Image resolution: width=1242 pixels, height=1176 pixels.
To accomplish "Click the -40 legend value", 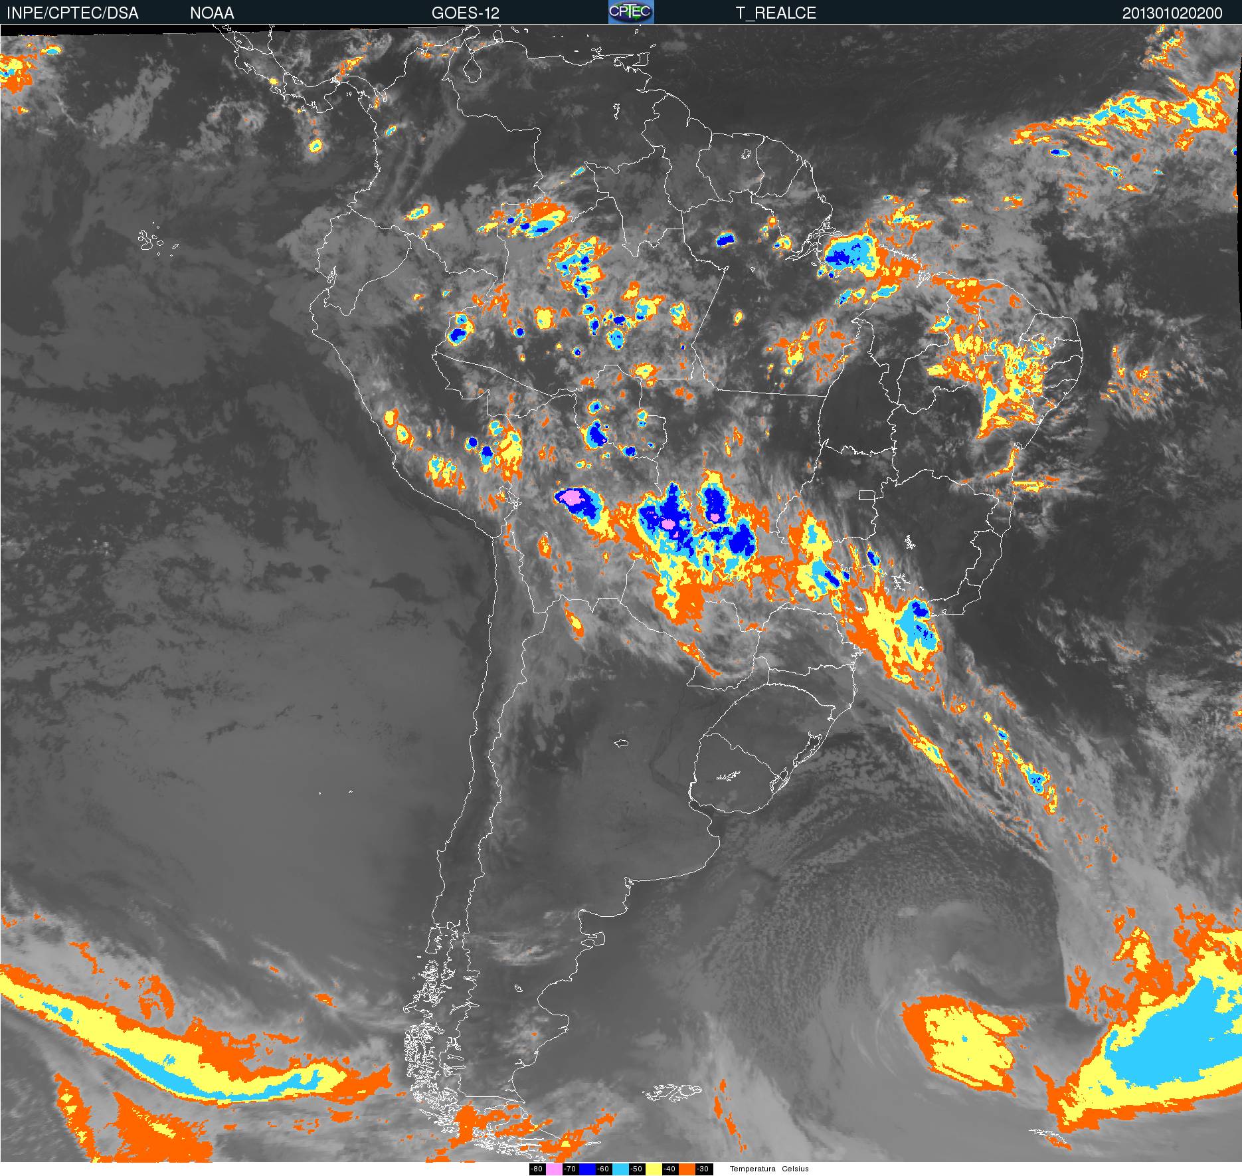I will [670, 1169].
